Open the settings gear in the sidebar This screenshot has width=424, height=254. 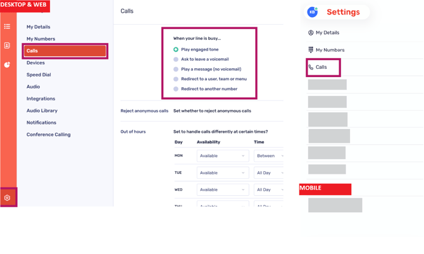click(8, 198)
